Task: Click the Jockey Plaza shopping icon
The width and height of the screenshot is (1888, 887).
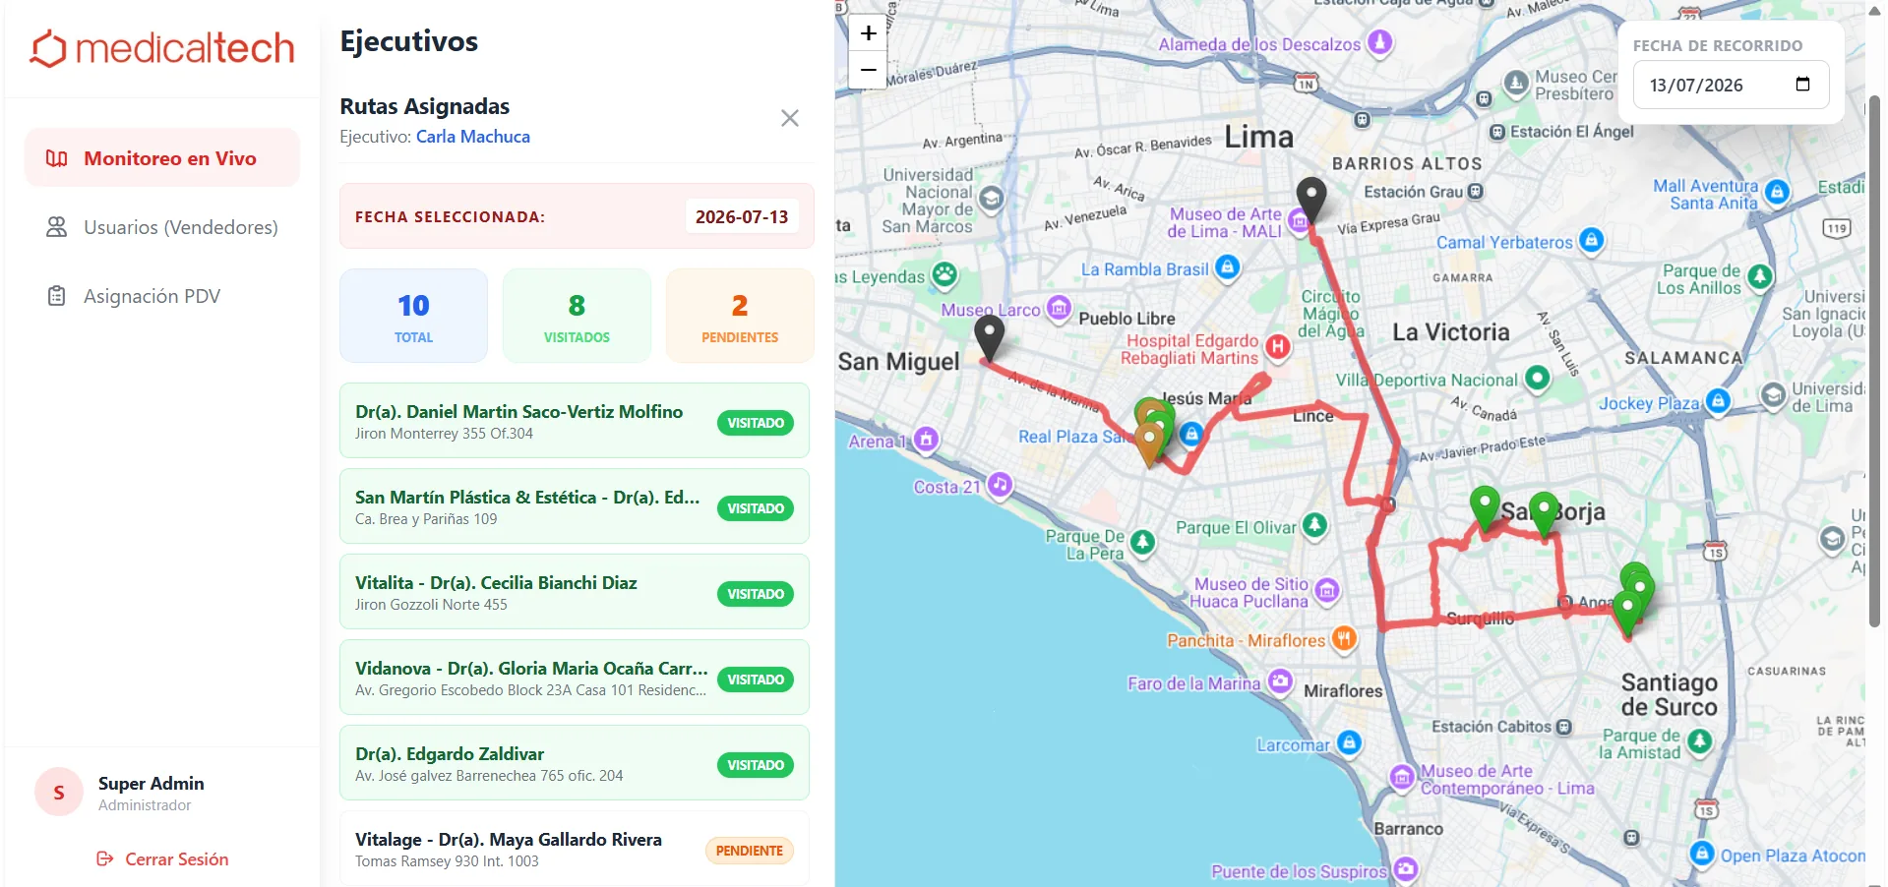Action: (1718, 401)
